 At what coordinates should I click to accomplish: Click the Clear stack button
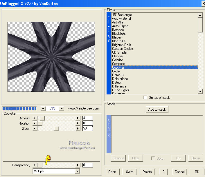[136, 158]
